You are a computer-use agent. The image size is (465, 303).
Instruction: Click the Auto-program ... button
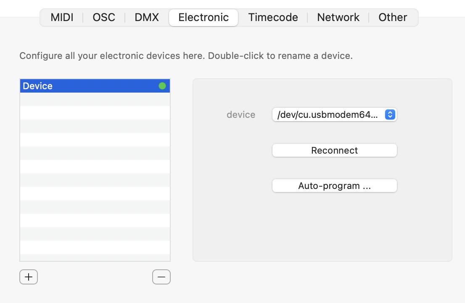coord(335,186)
